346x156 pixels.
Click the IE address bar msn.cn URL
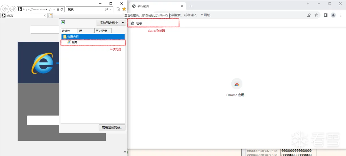coord(37,9)
